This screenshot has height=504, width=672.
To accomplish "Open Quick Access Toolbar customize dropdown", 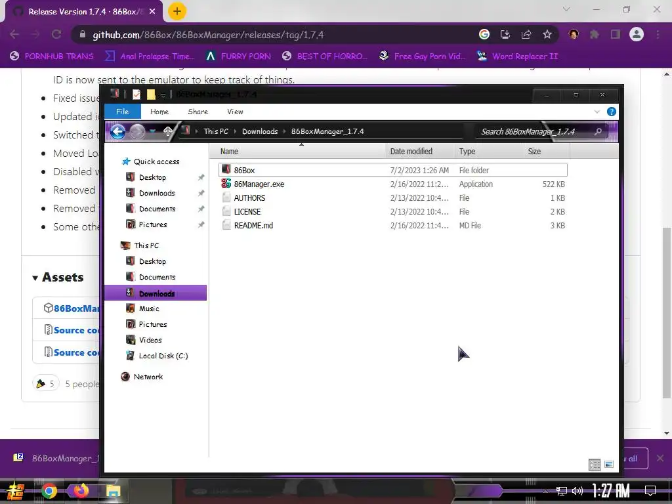I will [163, 95].
